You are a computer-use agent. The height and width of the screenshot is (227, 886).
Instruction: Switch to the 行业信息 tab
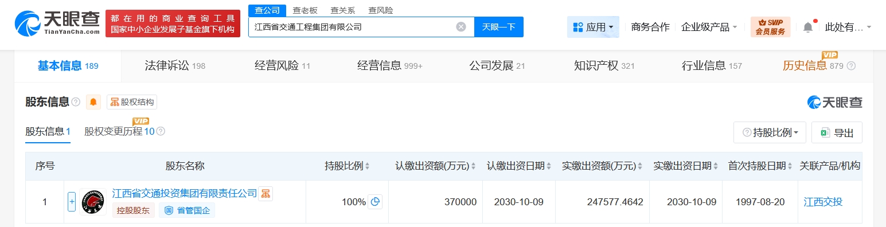coord(712,66)
